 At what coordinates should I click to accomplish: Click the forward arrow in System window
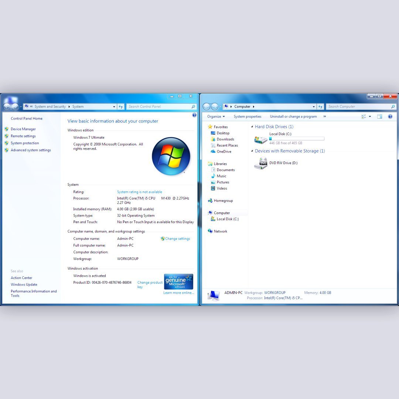click(15, 107)
